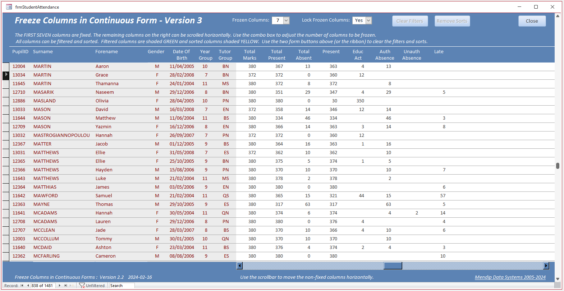Click Educ Act value 350 for Olivia
The width and height of the screenshot is (564, 291).
click(x=360, y=101)
